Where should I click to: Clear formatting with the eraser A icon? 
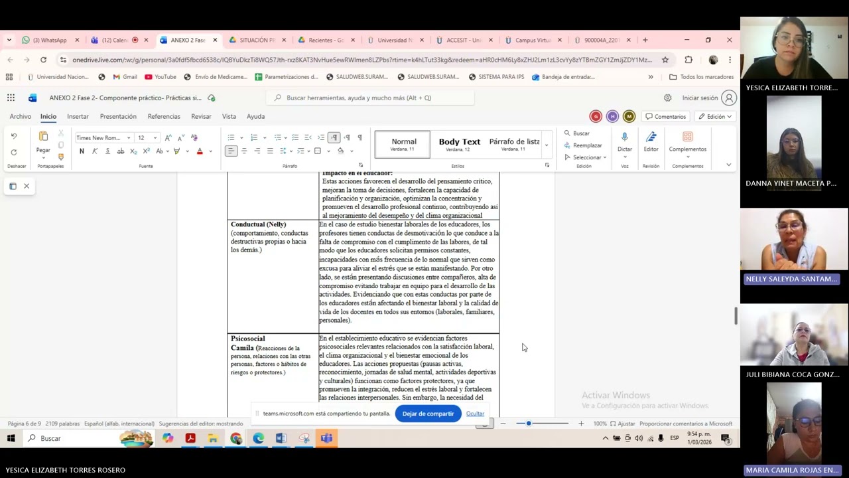(194, 137)
